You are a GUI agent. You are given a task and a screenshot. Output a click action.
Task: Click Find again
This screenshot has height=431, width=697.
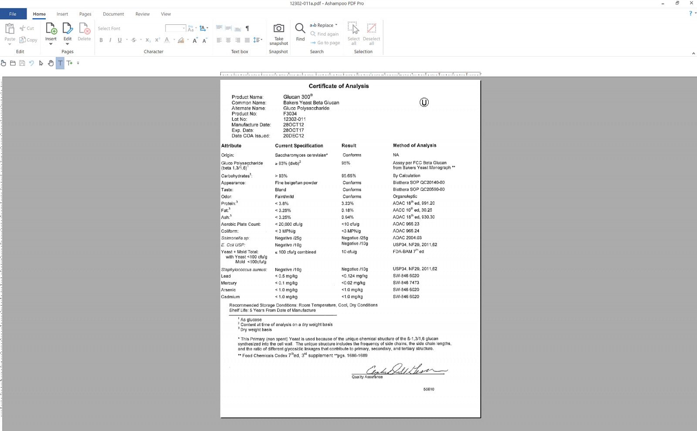325,34
